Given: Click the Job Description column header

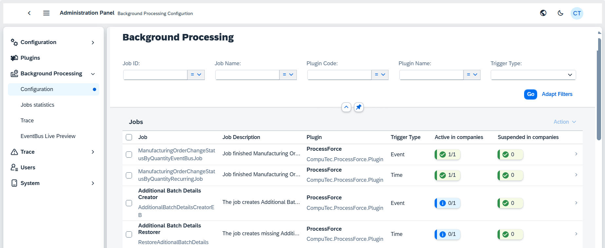Looking at the screenshot, I should (241, 137).
